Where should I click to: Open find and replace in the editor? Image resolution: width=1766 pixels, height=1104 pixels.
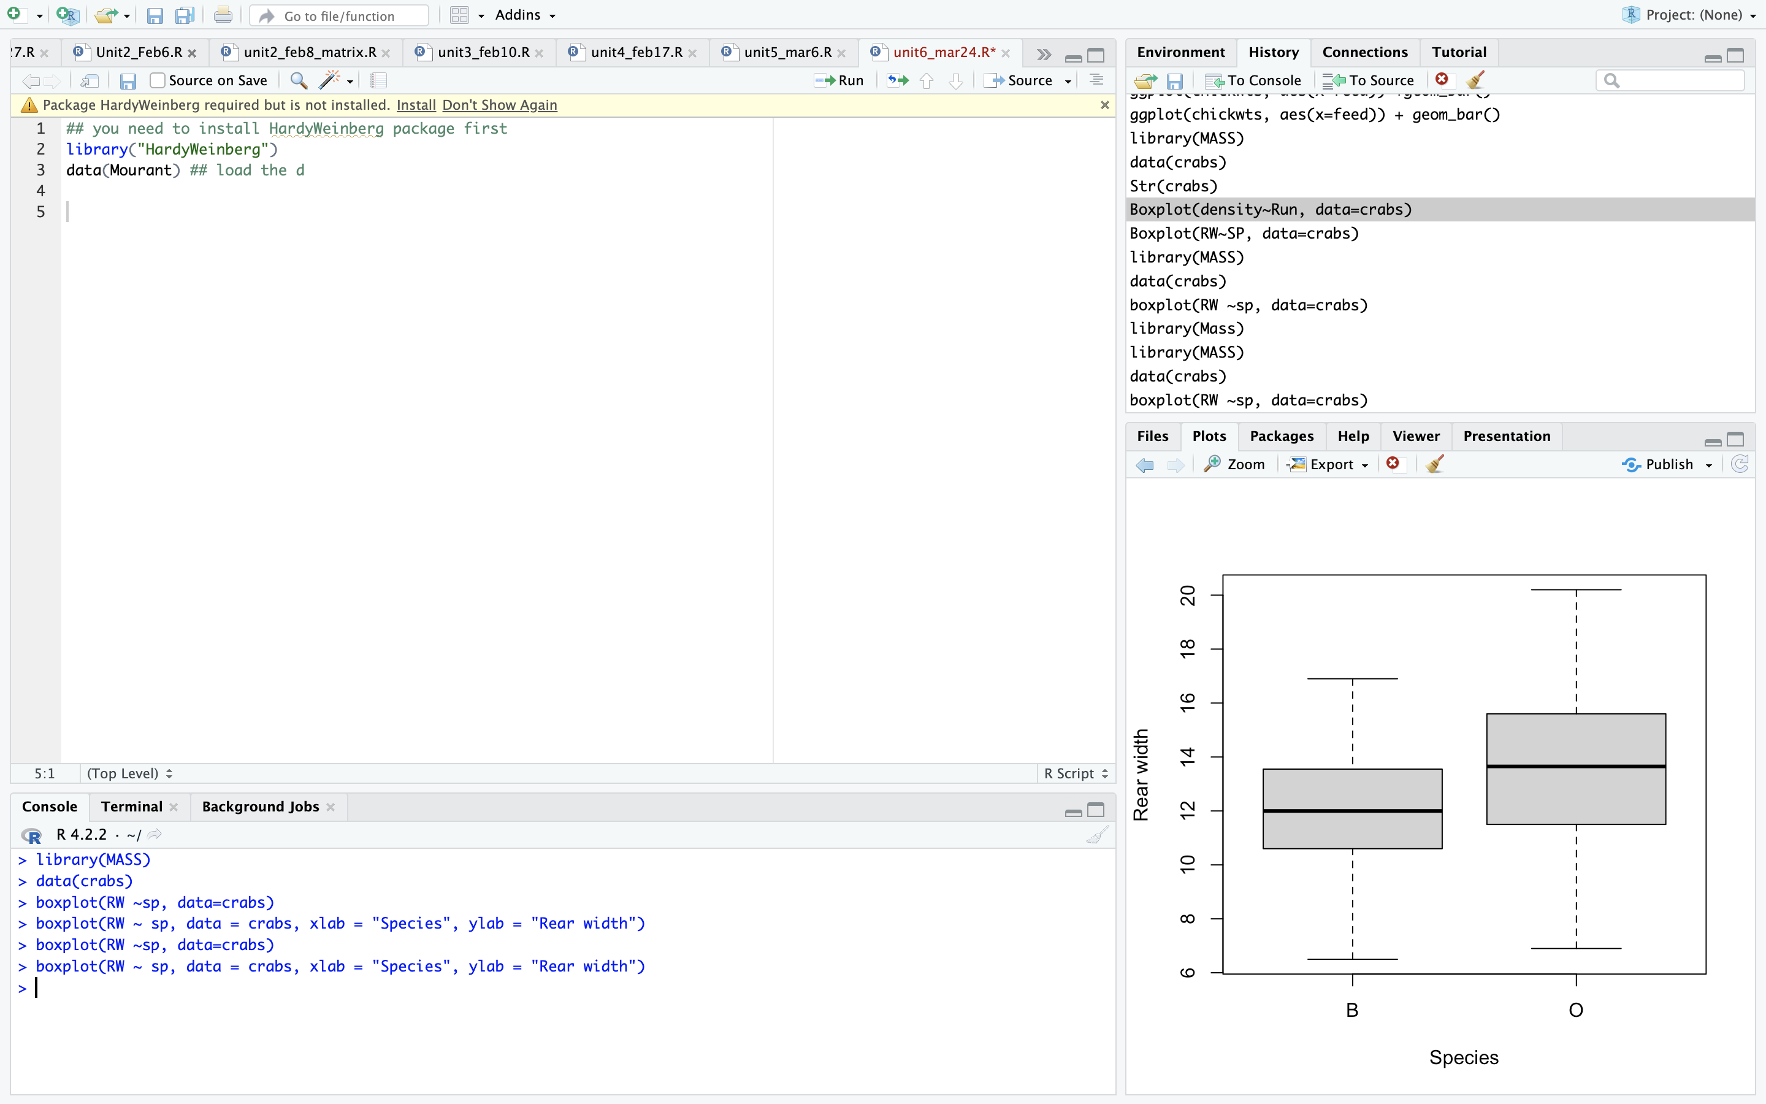[298, 80]
